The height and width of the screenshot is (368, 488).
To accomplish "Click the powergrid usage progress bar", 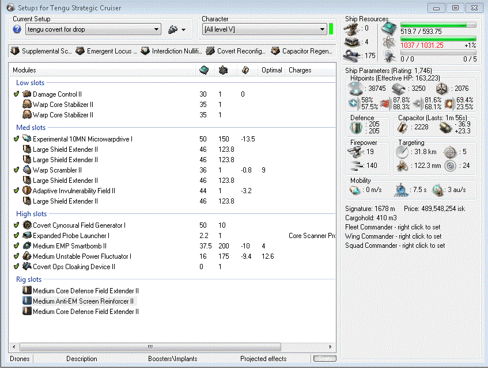I will click(438, 39).
